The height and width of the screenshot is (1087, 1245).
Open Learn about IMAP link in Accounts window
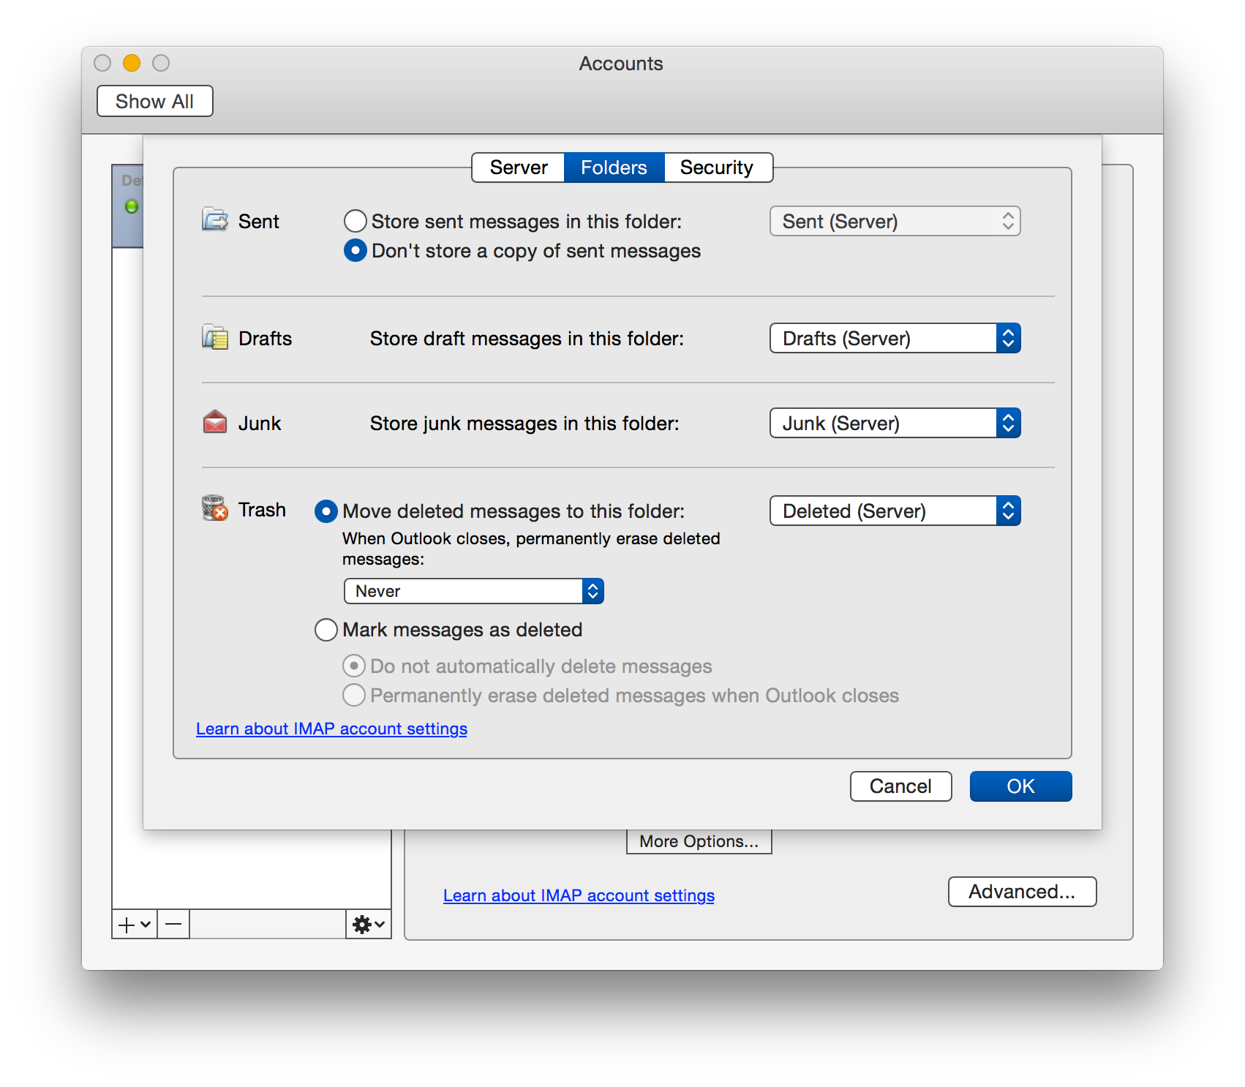[579, 895]
